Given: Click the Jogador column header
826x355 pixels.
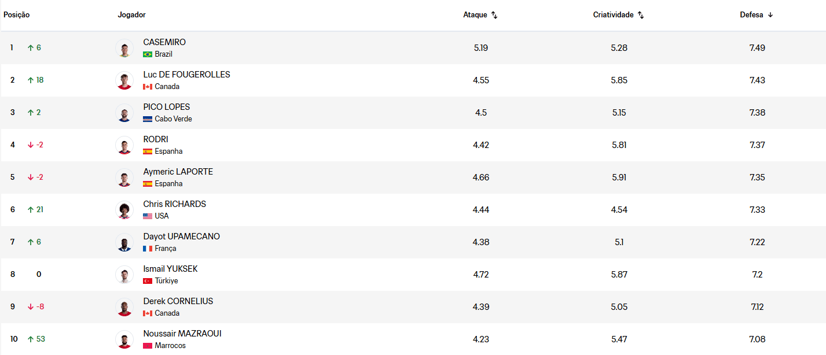Looking at the screenshot, I should point(132,15).
